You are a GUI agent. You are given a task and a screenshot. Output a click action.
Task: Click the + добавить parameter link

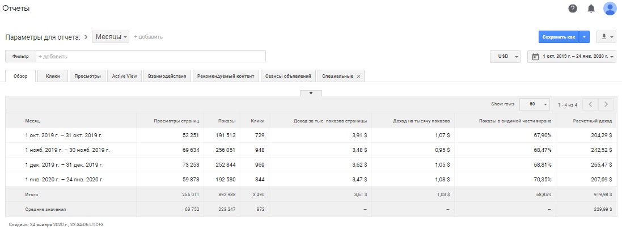click(148, 37)
